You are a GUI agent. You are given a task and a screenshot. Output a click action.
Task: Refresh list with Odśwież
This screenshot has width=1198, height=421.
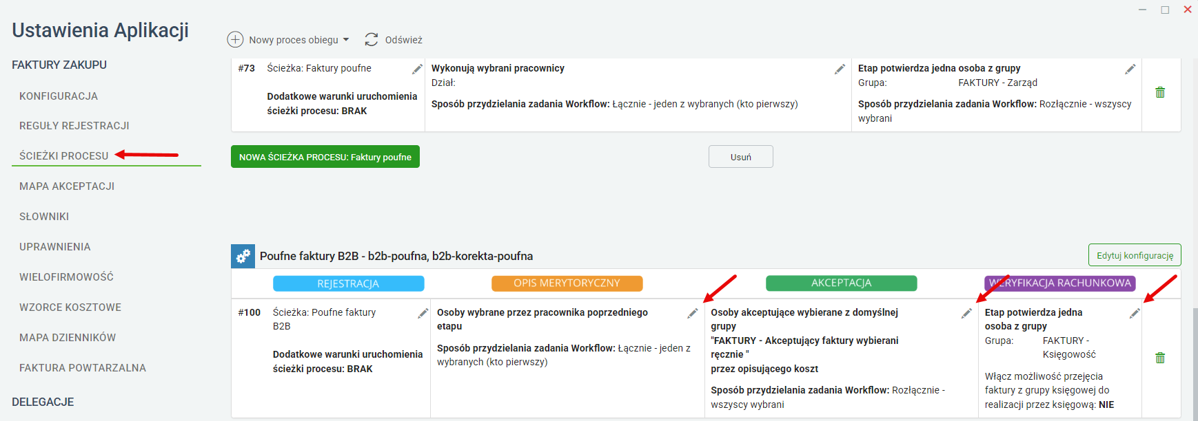tap(394, 40)
